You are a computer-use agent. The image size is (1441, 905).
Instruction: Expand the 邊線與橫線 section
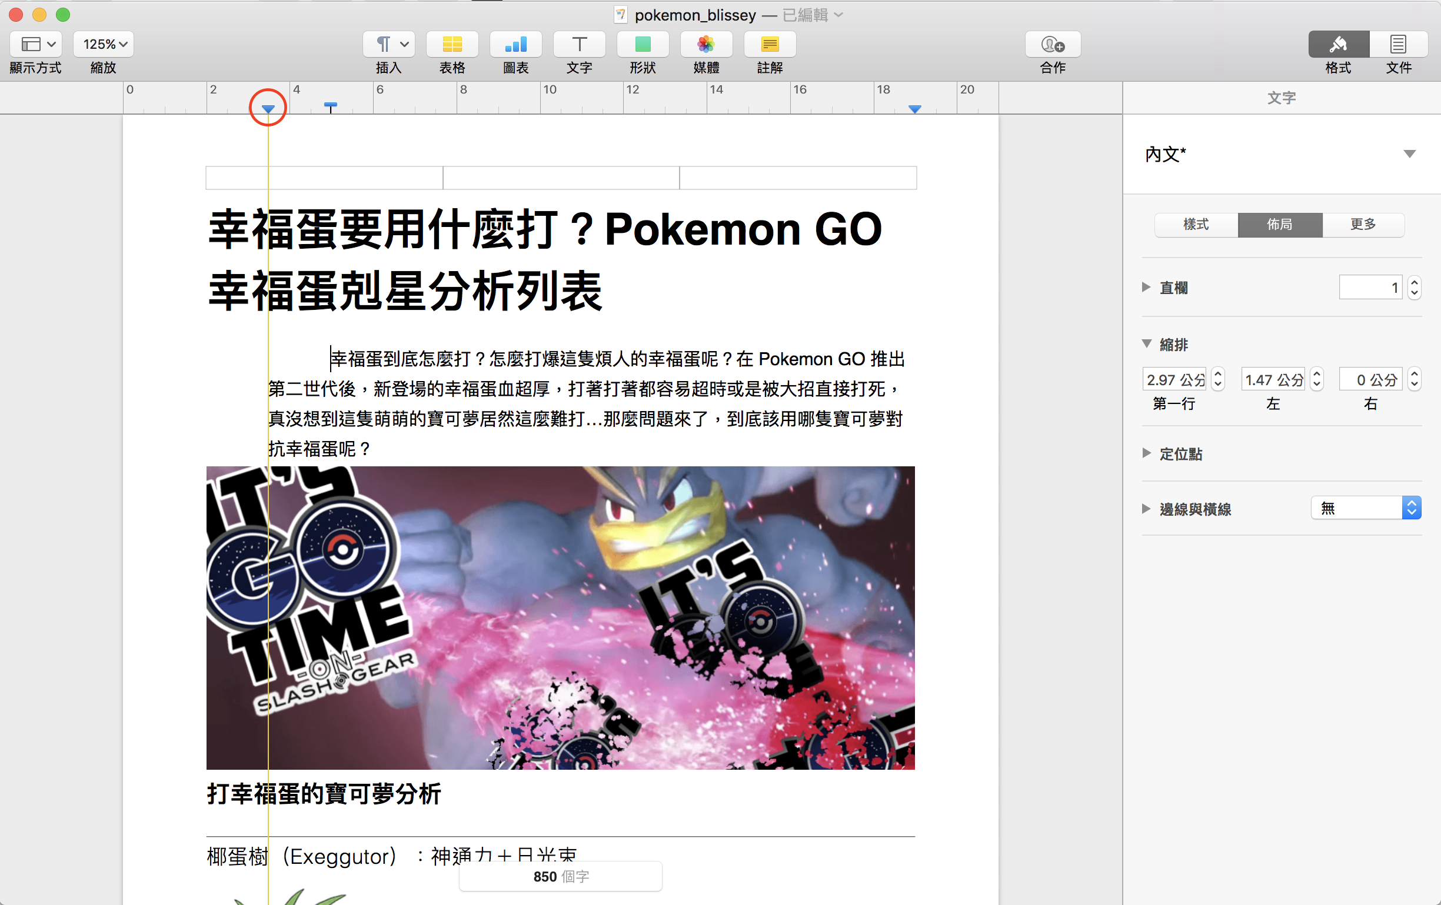1146,509
